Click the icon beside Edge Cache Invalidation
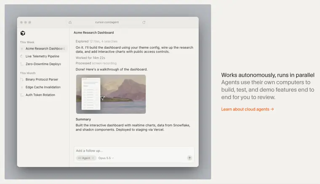This screenshot has width=320, height=184. tap(22, 87)
